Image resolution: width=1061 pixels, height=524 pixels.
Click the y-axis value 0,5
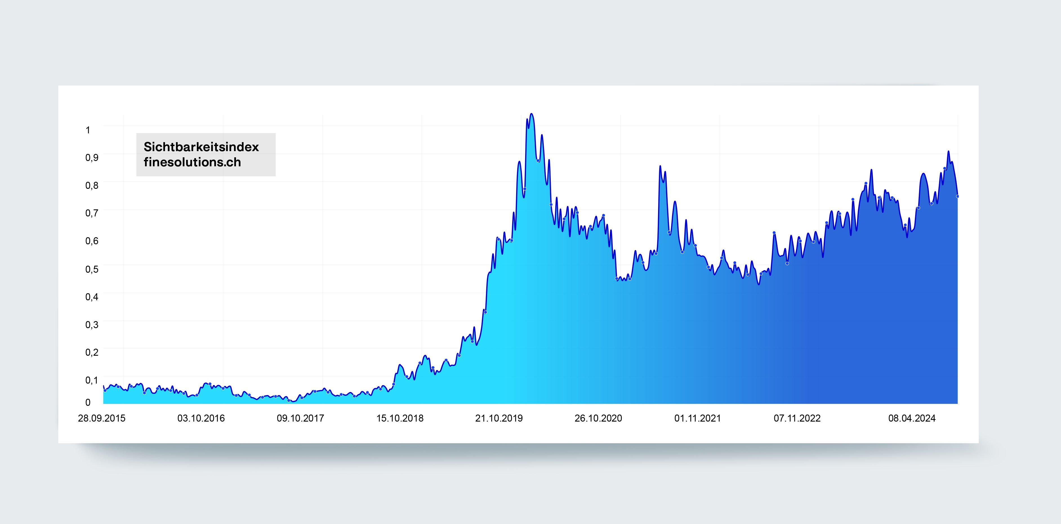(x=92, y=269)
